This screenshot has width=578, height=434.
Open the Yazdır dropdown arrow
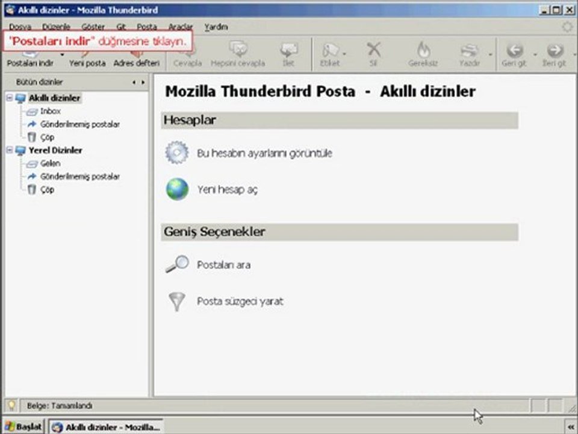click(490, 55)
